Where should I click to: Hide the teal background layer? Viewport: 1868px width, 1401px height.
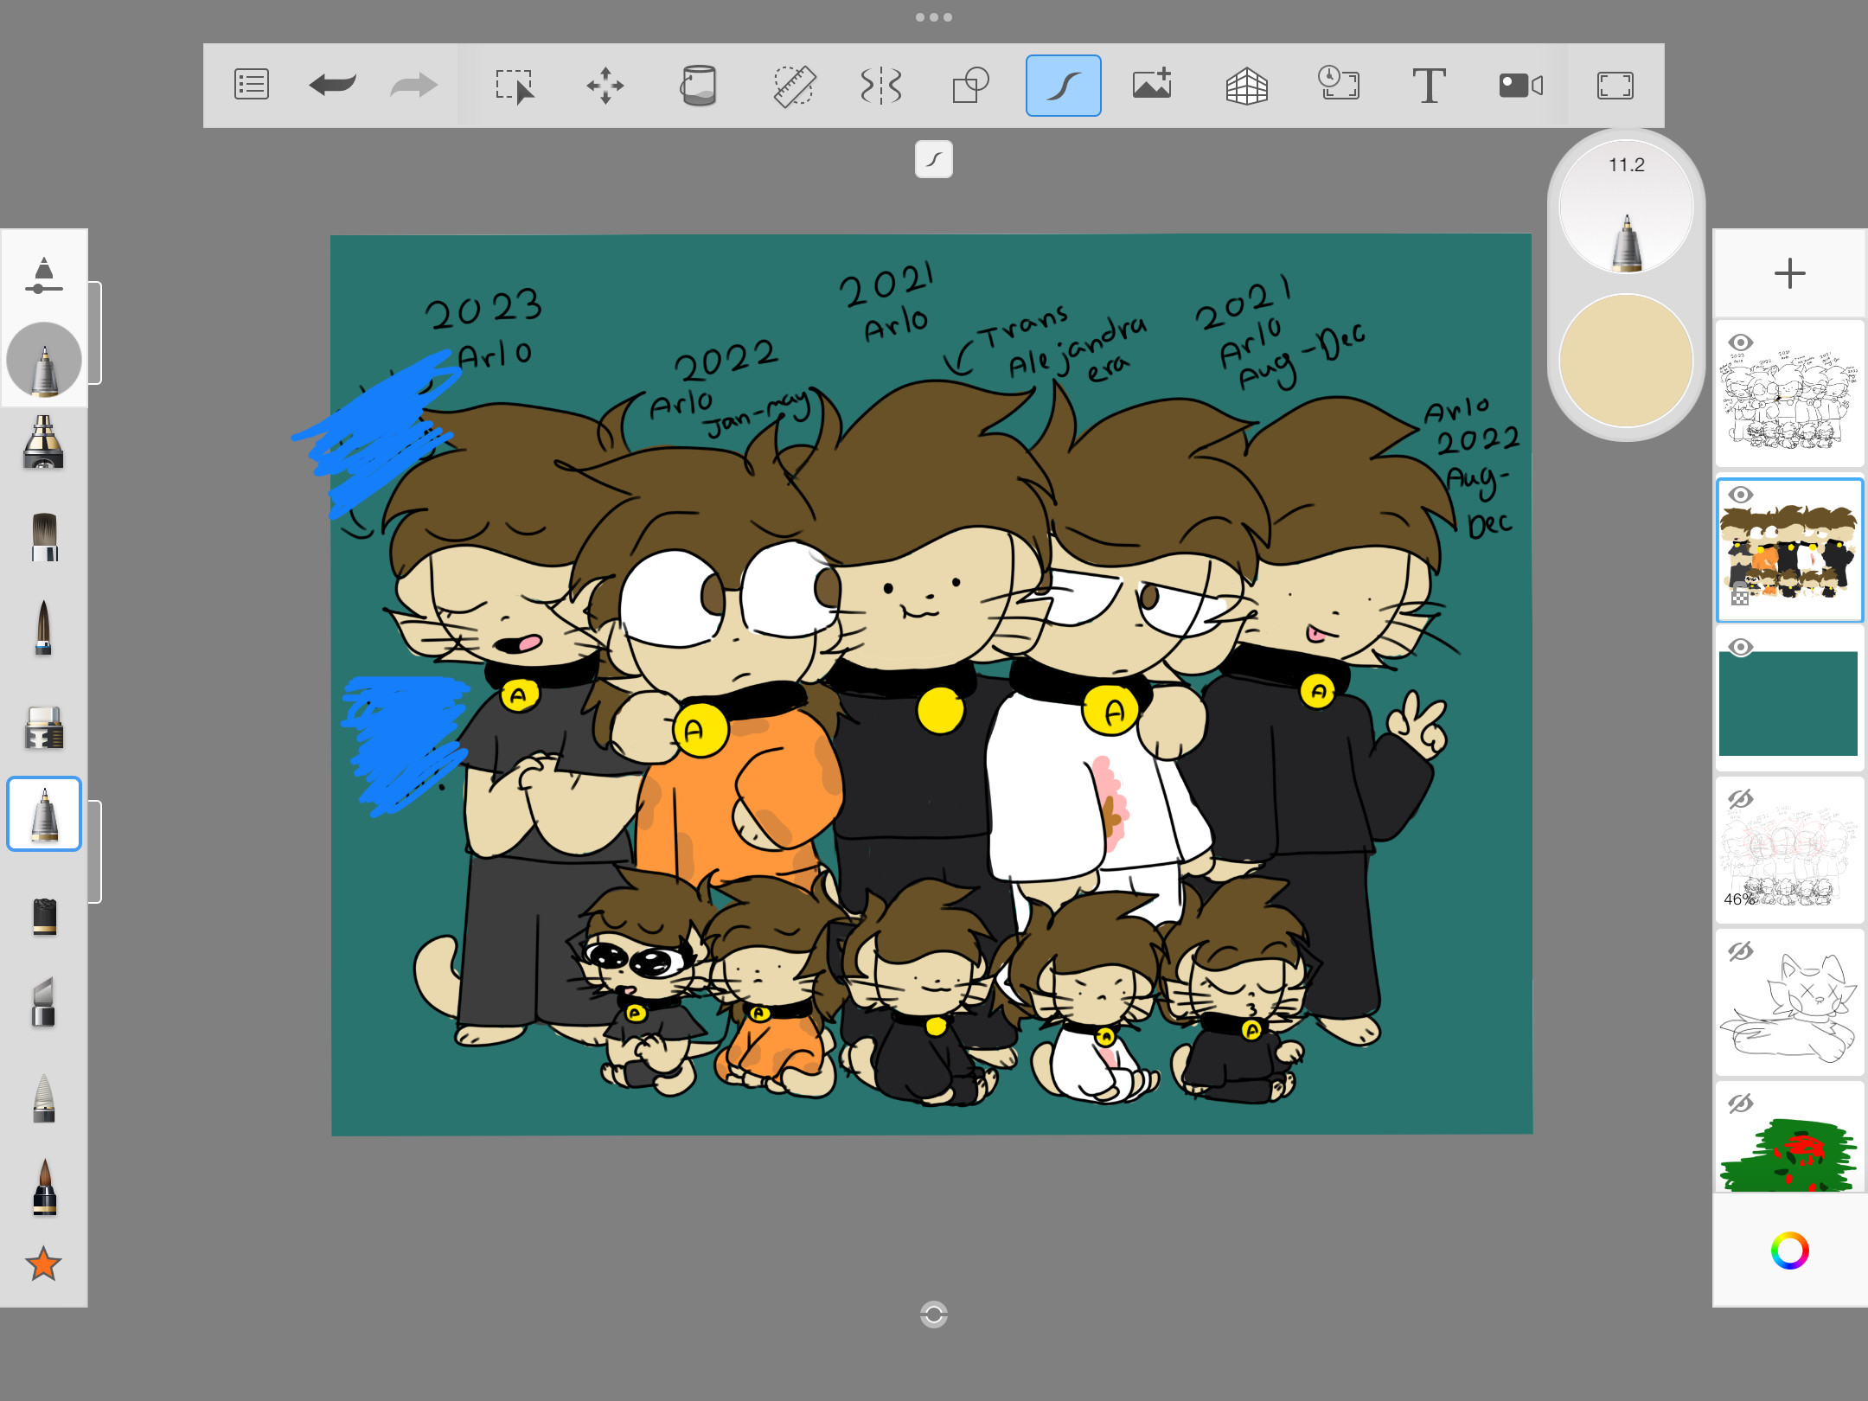coord(1740,647)
